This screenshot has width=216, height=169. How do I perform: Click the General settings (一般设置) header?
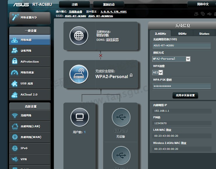coord(30,31)
